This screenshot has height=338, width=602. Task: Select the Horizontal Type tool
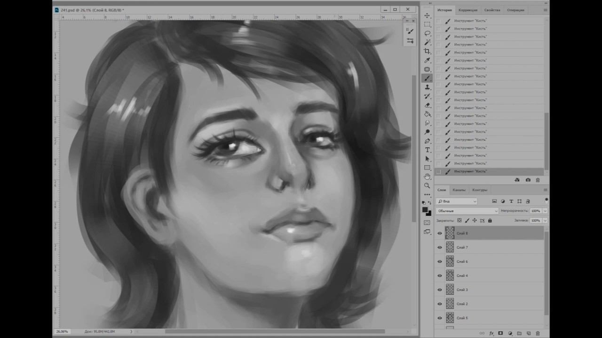click(x=427, y=150)
